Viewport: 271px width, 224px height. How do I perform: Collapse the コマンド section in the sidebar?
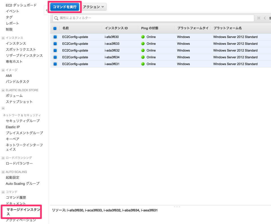[3, 191]
